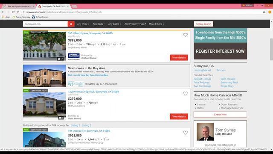View details for 1220 Vienna Dr listing
Screen dimensions: 273x154
[179, 116]
